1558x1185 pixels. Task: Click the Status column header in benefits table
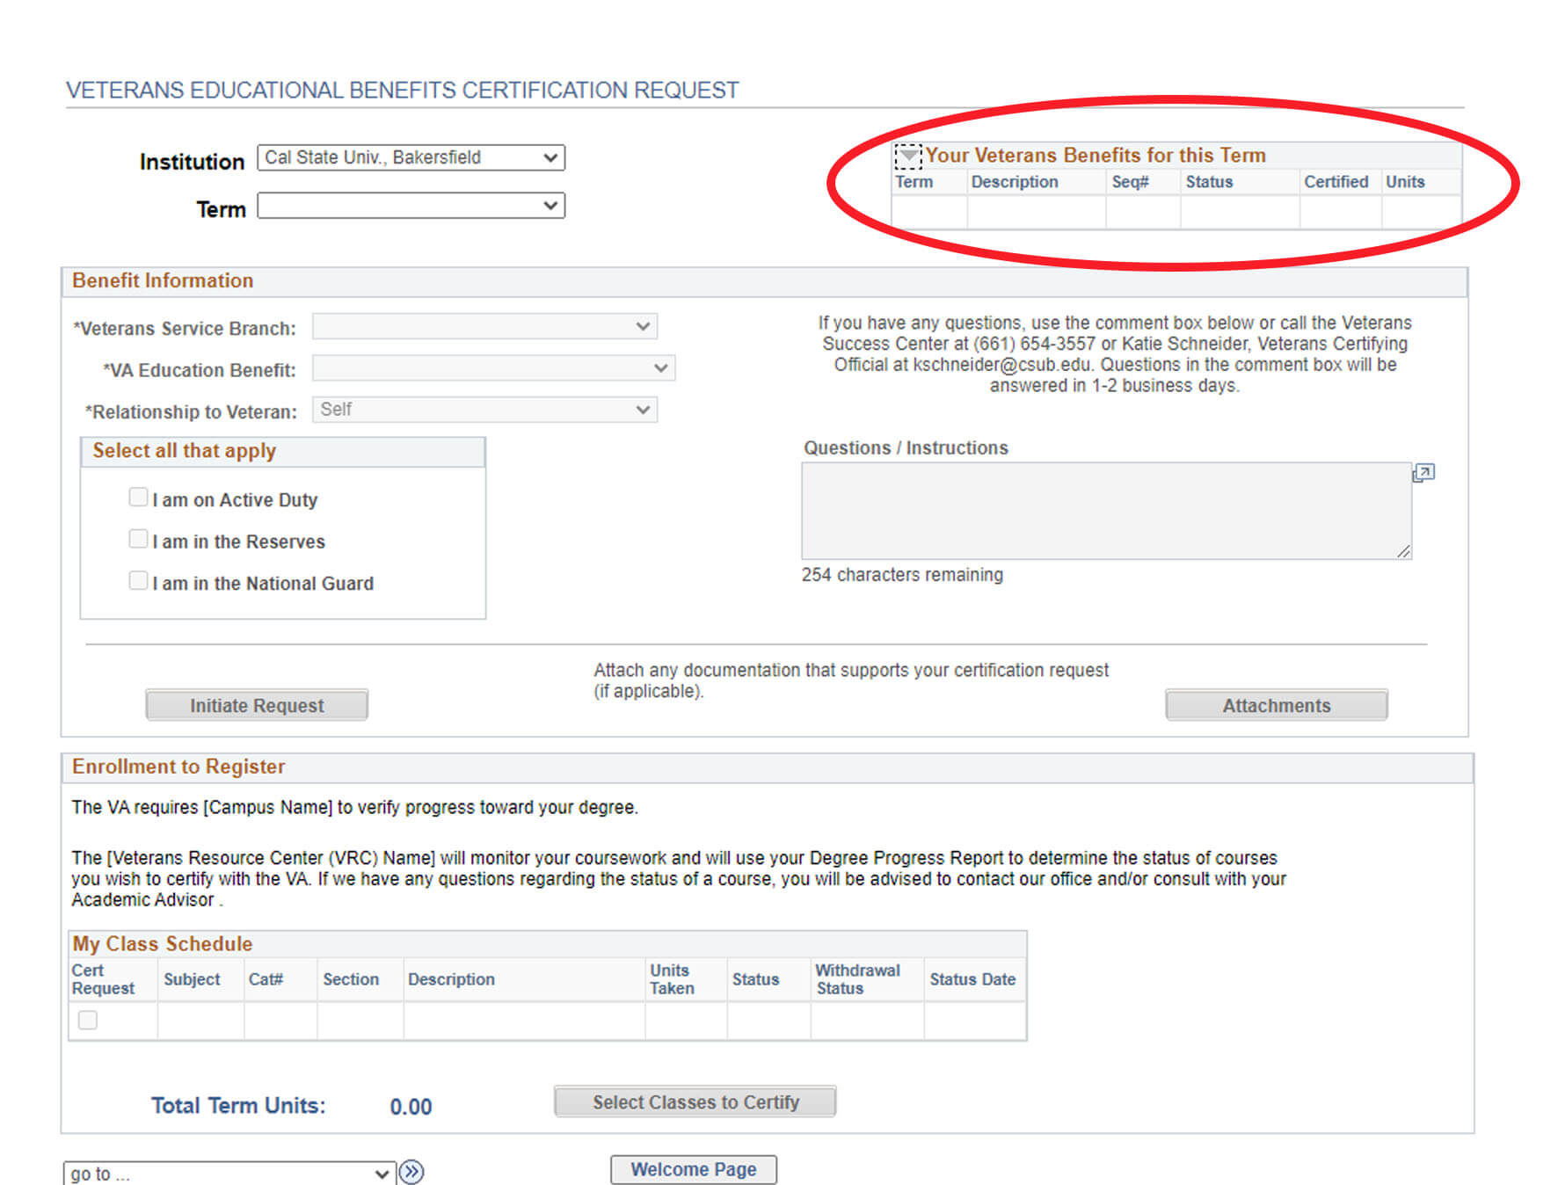(x=1209, y=182)
